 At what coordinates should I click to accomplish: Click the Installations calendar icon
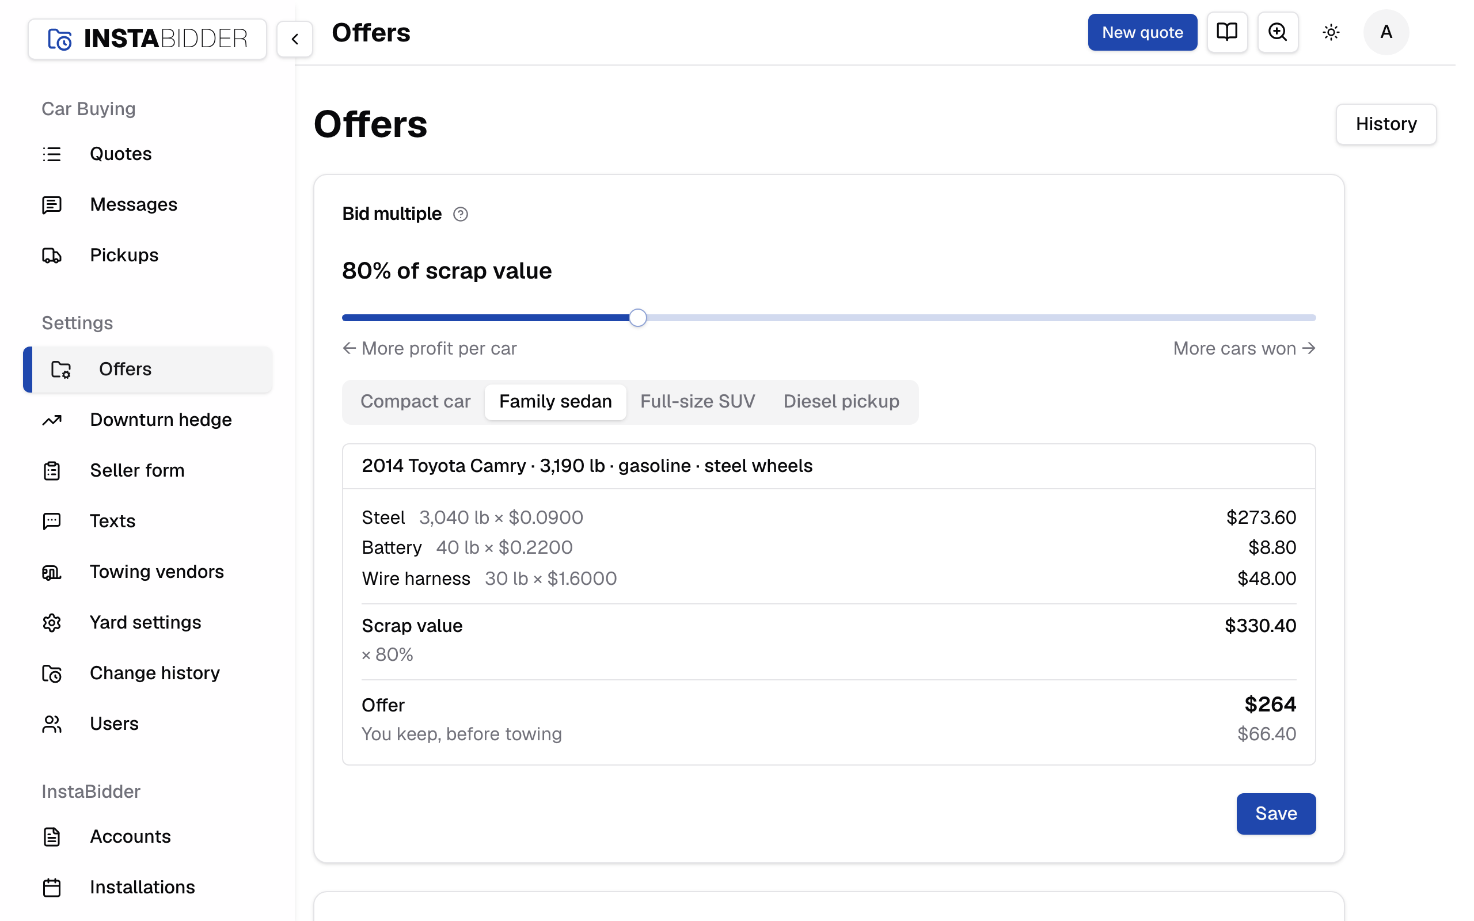[x=52, y=887]
